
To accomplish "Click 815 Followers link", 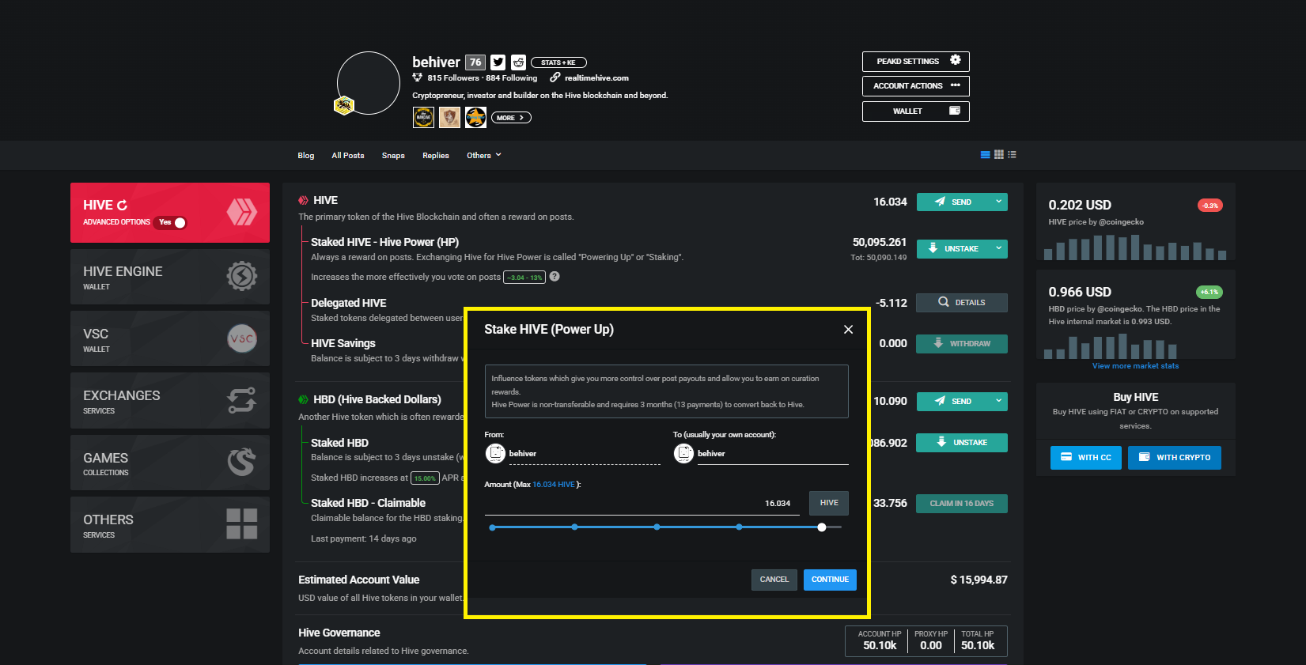I will (453, 77).
